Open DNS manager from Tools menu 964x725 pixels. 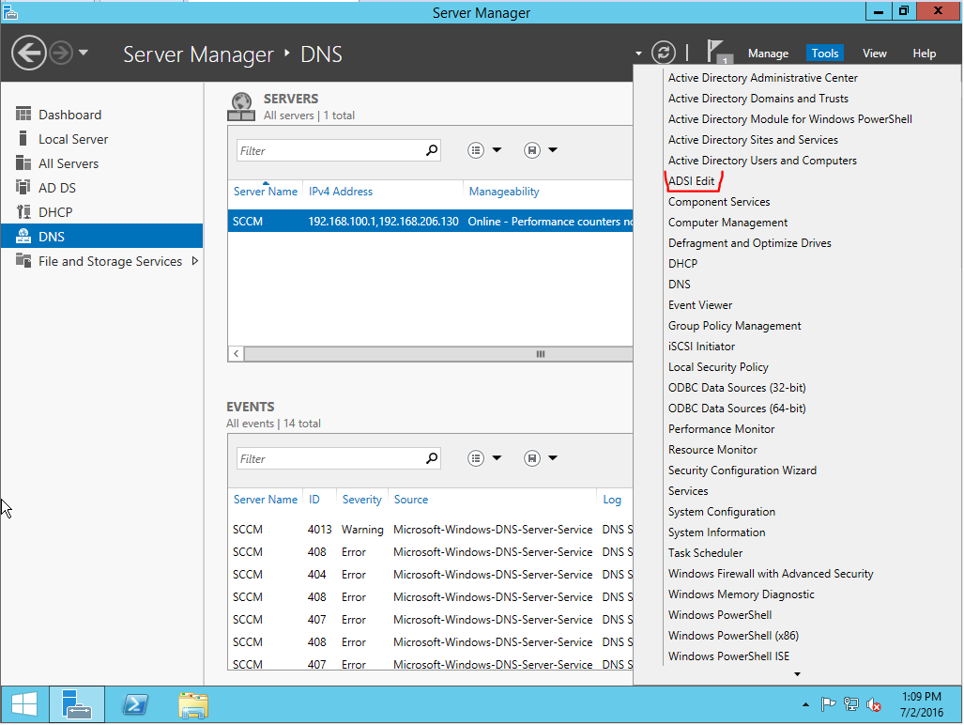(680, 285)
